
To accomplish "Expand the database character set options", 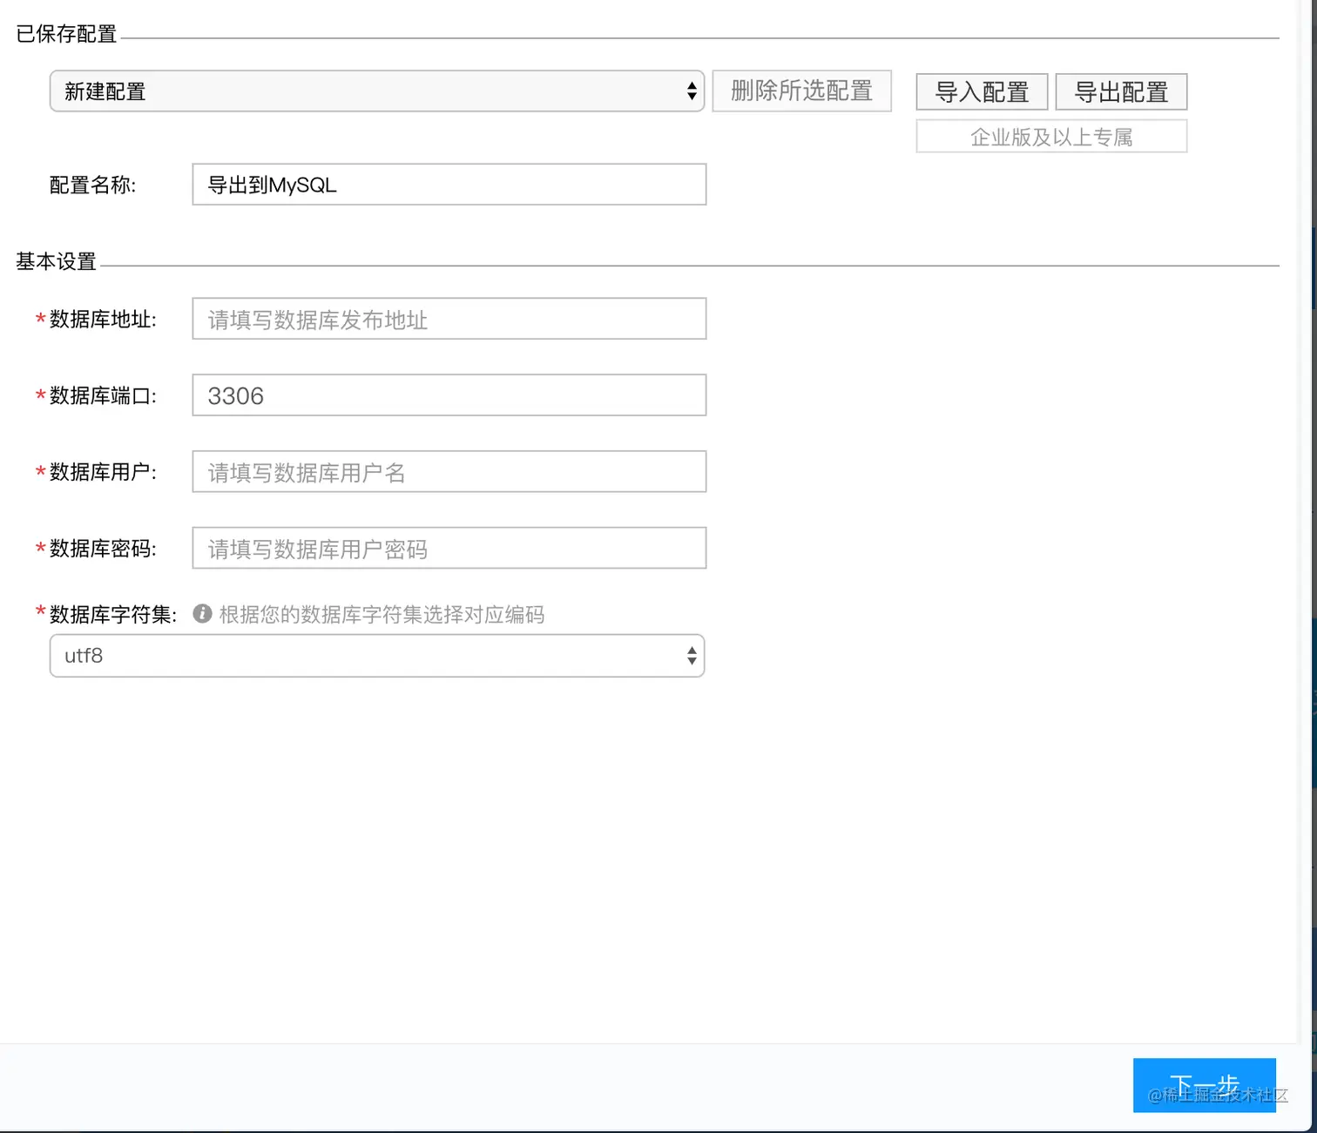I will [x=375, y=656].
